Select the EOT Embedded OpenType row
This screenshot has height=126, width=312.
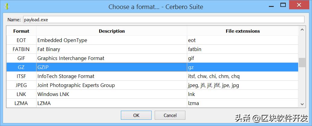coord(112,40)
